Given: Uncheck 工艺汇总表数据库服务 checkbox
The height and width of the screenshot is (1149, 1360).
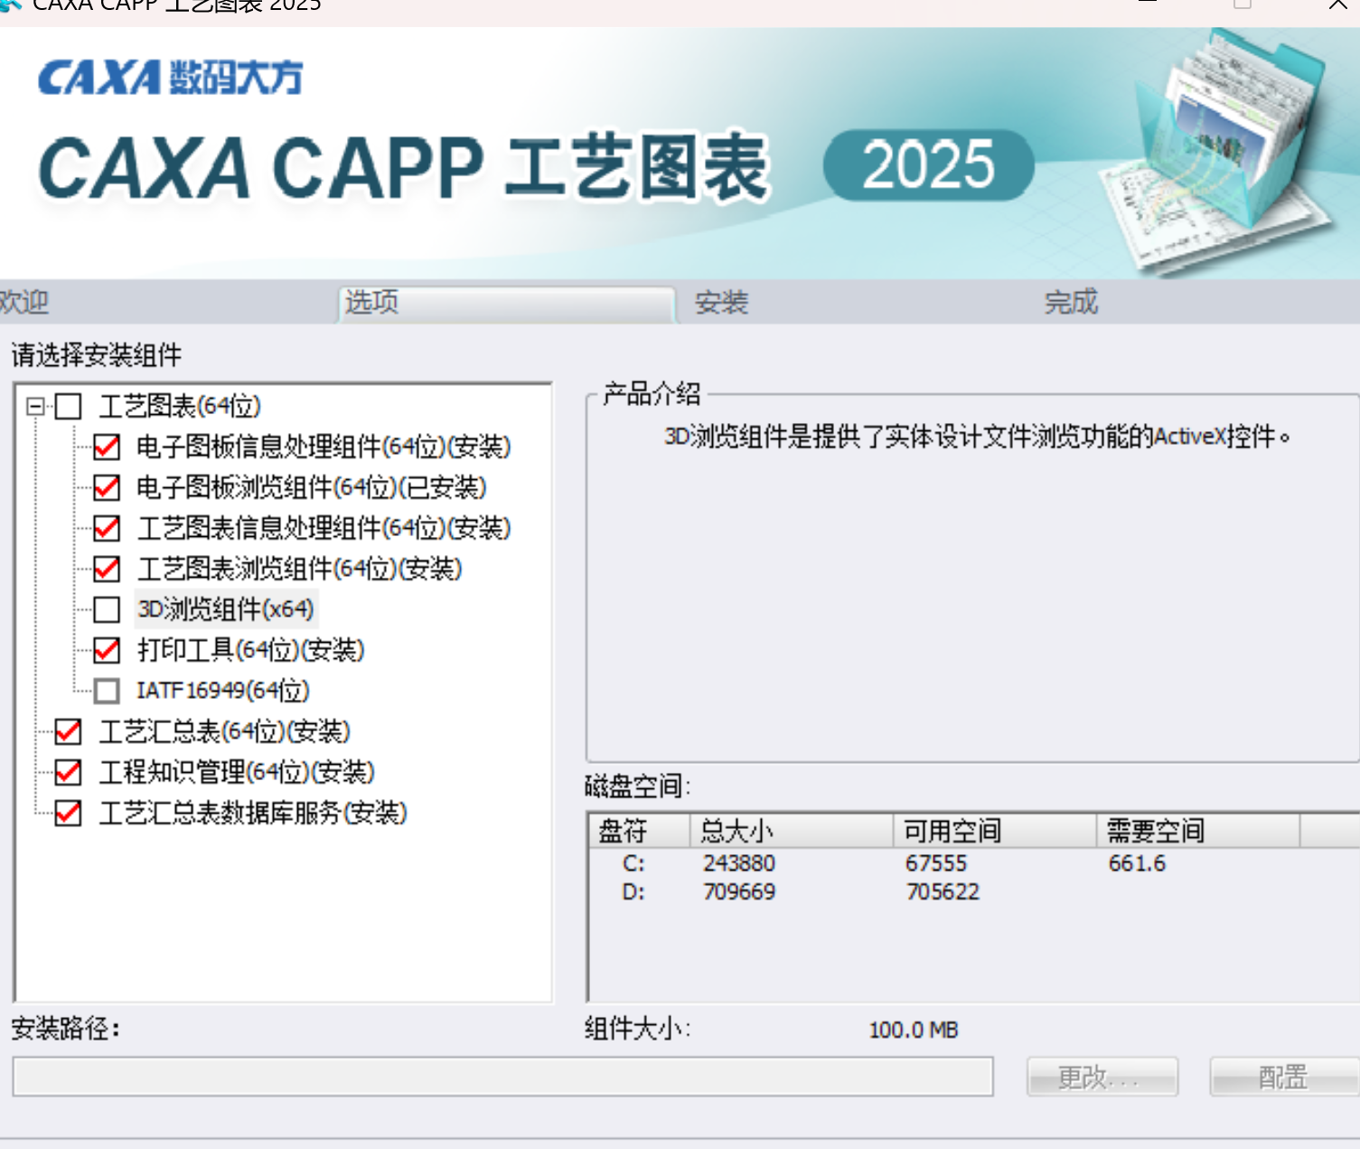Looking at the screenshot, I should pos(69,813).
